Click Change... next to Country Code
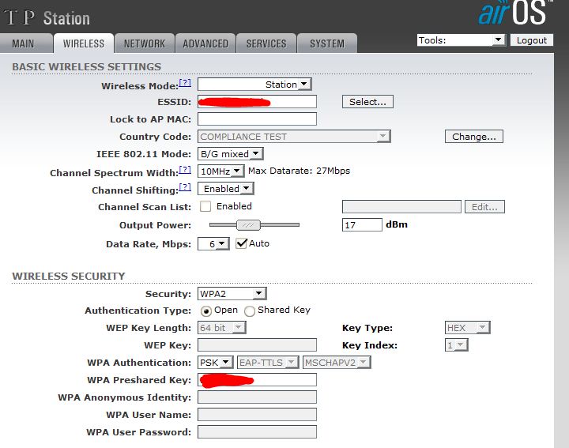569x448 pixels. [474, 137]
